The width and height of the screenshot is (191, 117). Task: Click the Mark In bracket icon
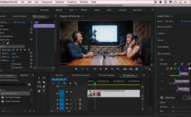point(82,69)
